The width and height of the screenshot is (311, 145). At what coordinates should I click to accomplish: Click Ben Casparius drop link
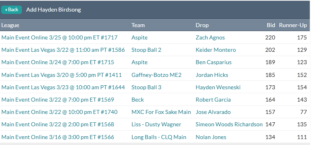[x=214, y=62]
